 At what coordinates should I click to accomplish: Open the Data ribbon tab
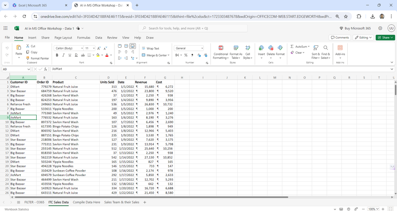coord(99,37)
